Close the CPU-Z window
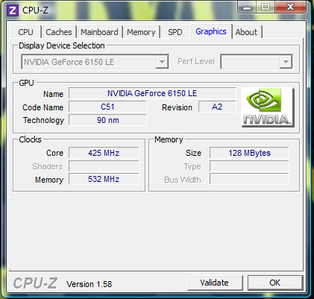This screenshot has height=299, width=314. pyautogui.click(x=290, y=7)
